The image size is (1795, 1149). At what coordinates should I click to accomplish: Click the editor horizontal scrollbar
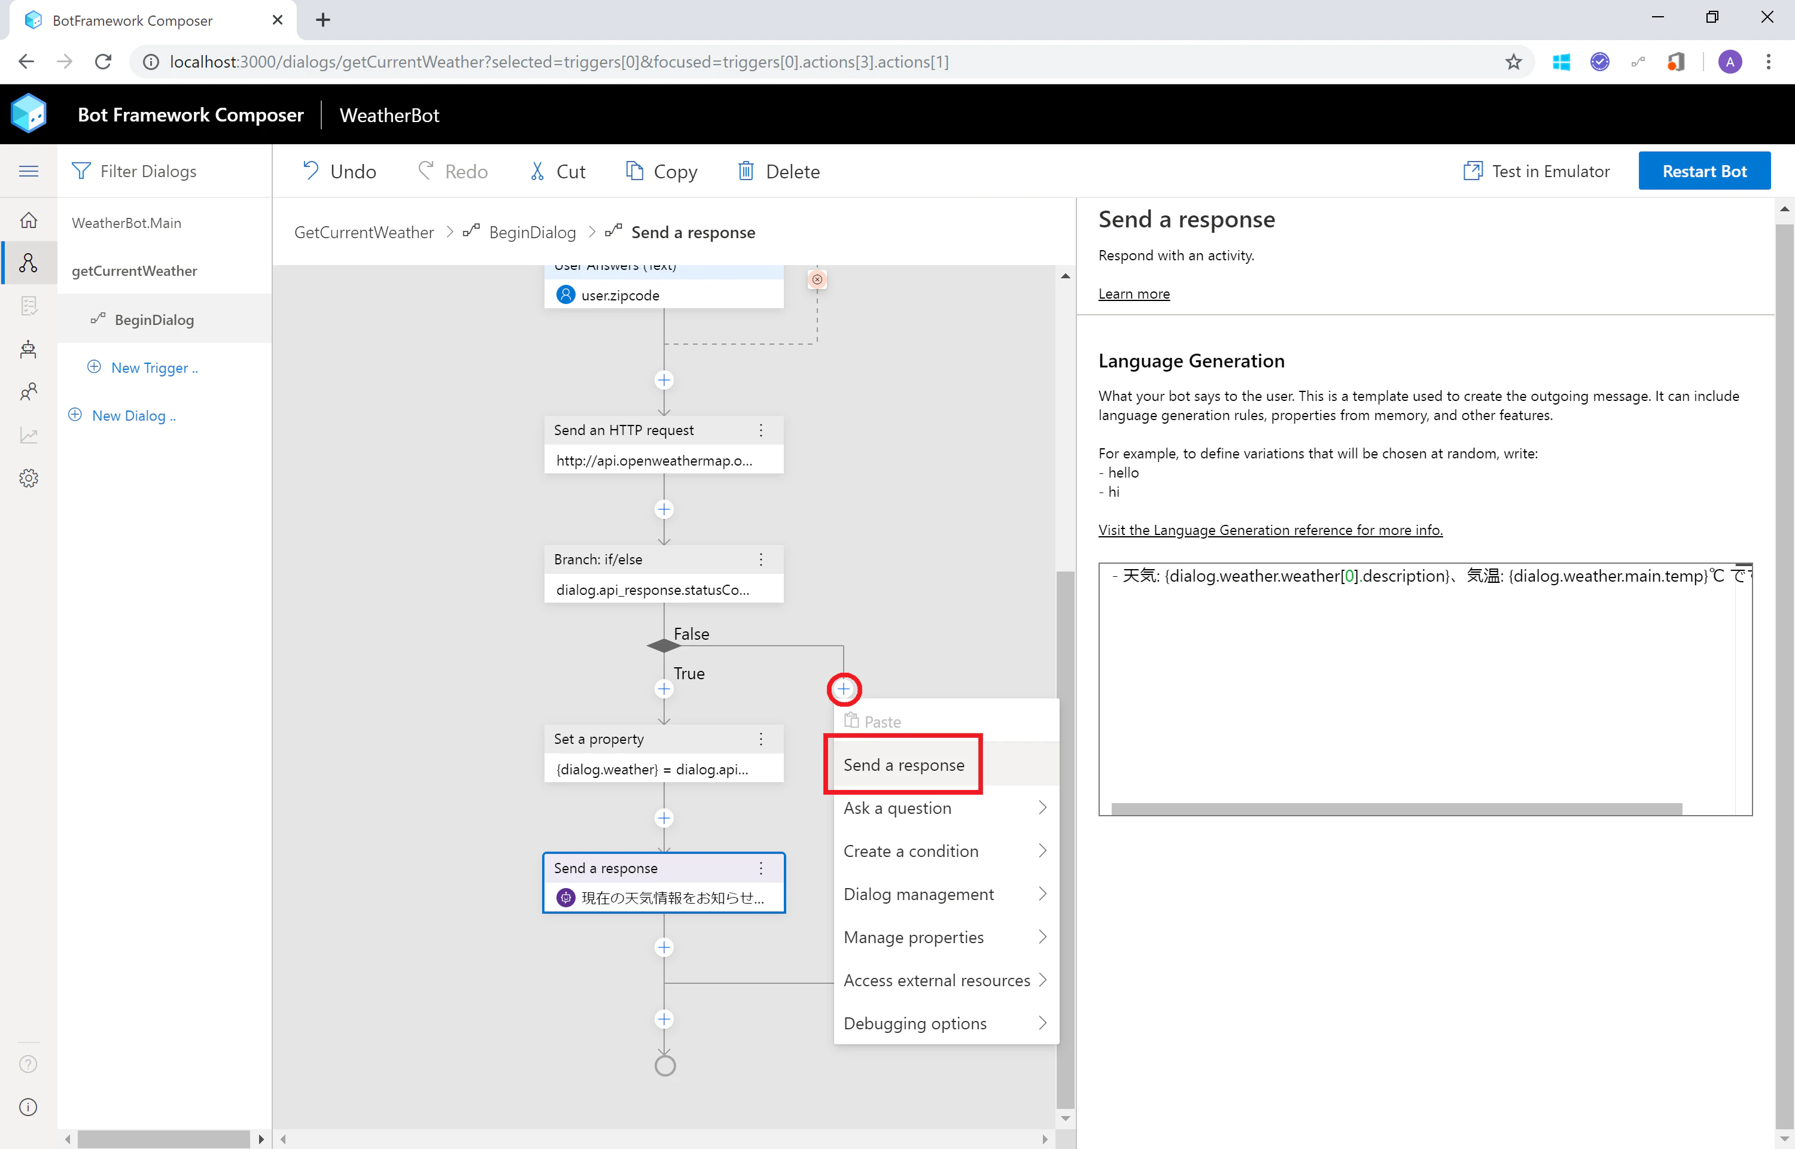point(1396,808)
